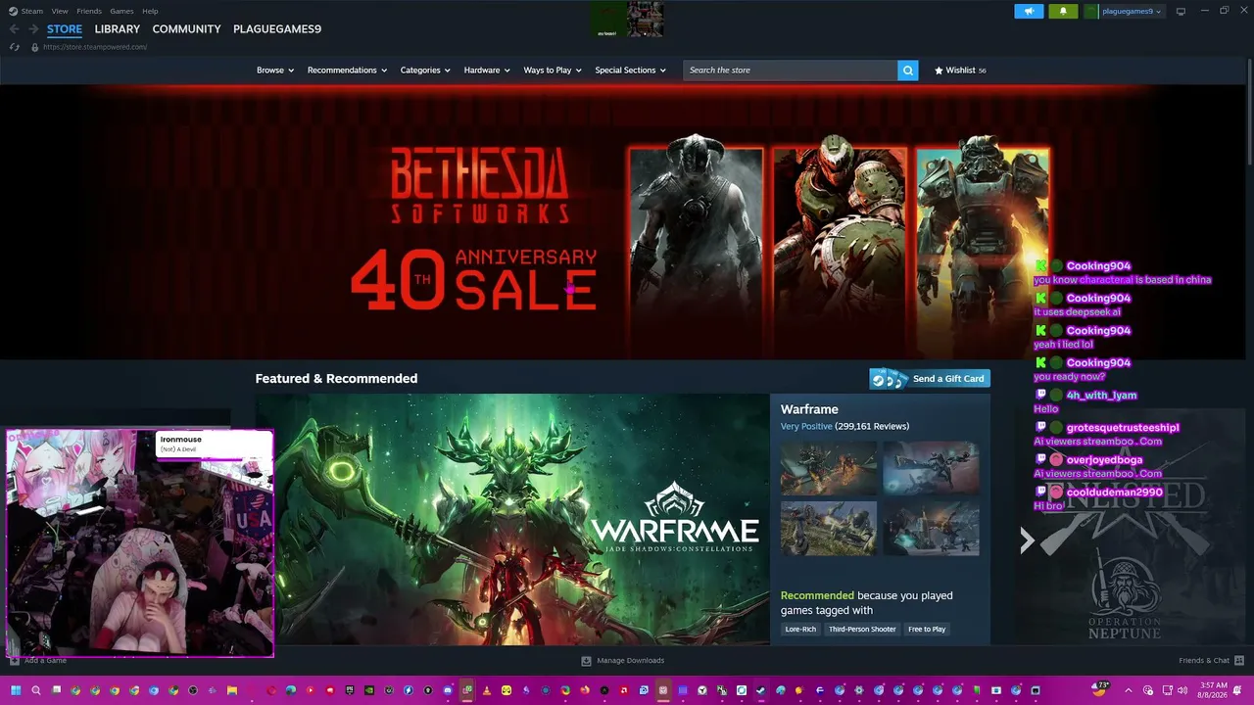The height and width of the screenshot is (705, 1254).
Task: Expand the Special Sections dropdown
Action: pyautogui.click(x=630, y=70)
